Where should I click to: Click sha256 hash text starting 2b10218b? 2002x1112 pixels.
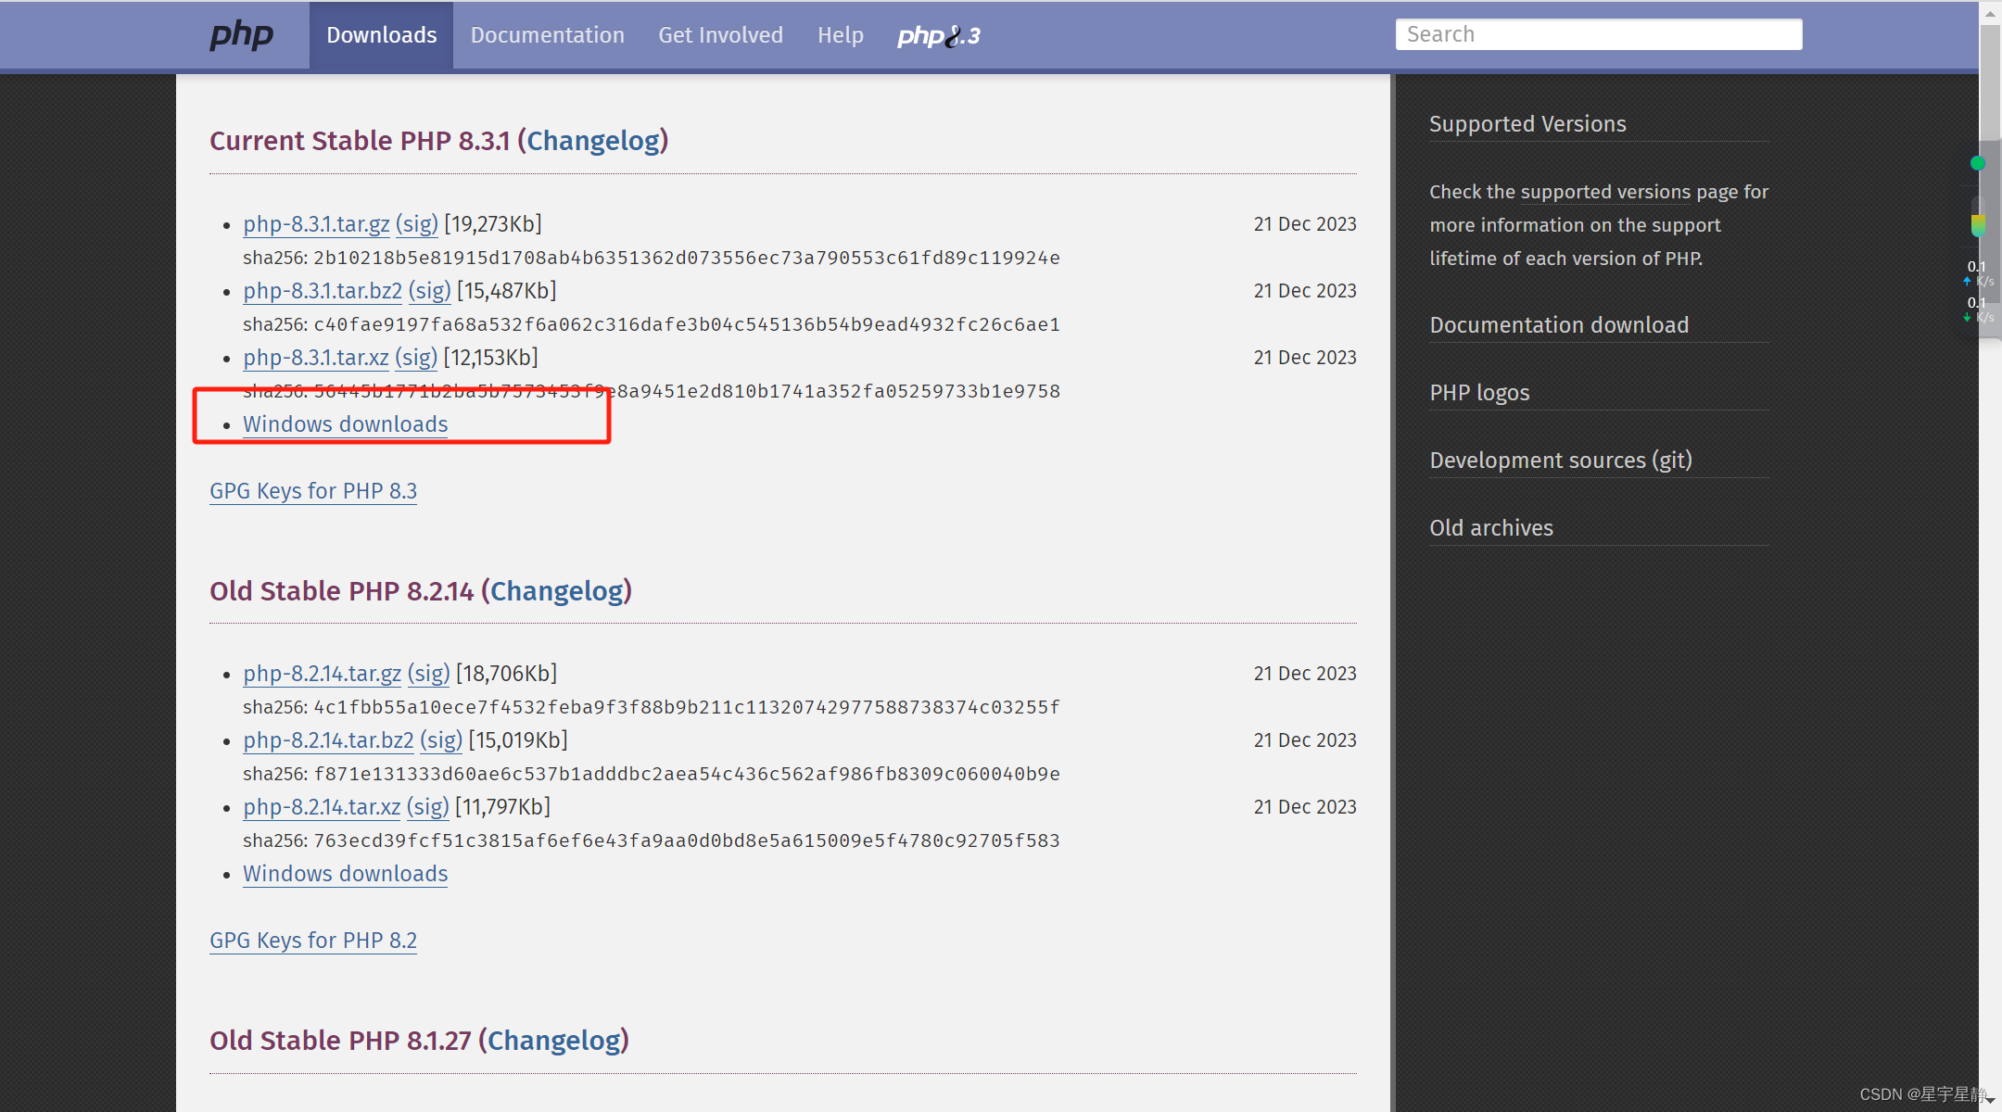pyautogui.click(x=687, y=258)
